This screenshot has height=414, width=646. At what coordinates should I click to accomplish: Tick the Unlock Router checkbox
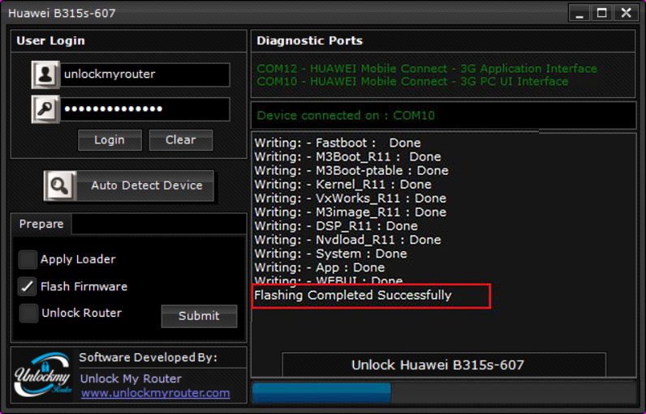28,313
